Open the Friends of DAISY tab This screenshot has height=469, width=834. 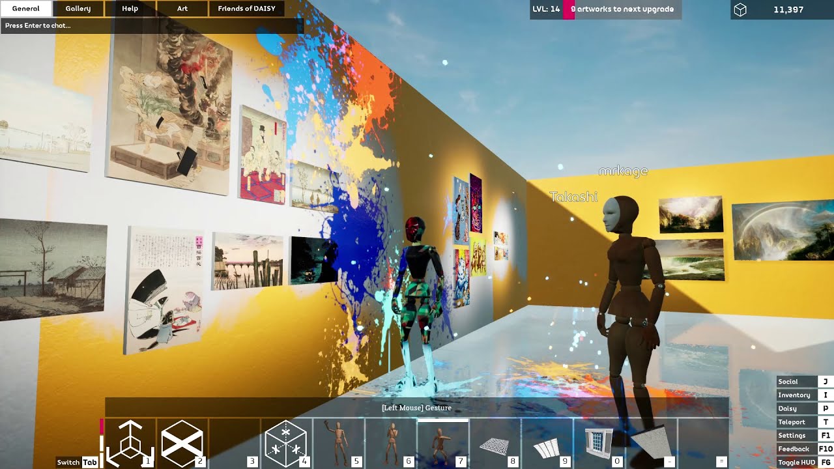click(x=247, y=8)
